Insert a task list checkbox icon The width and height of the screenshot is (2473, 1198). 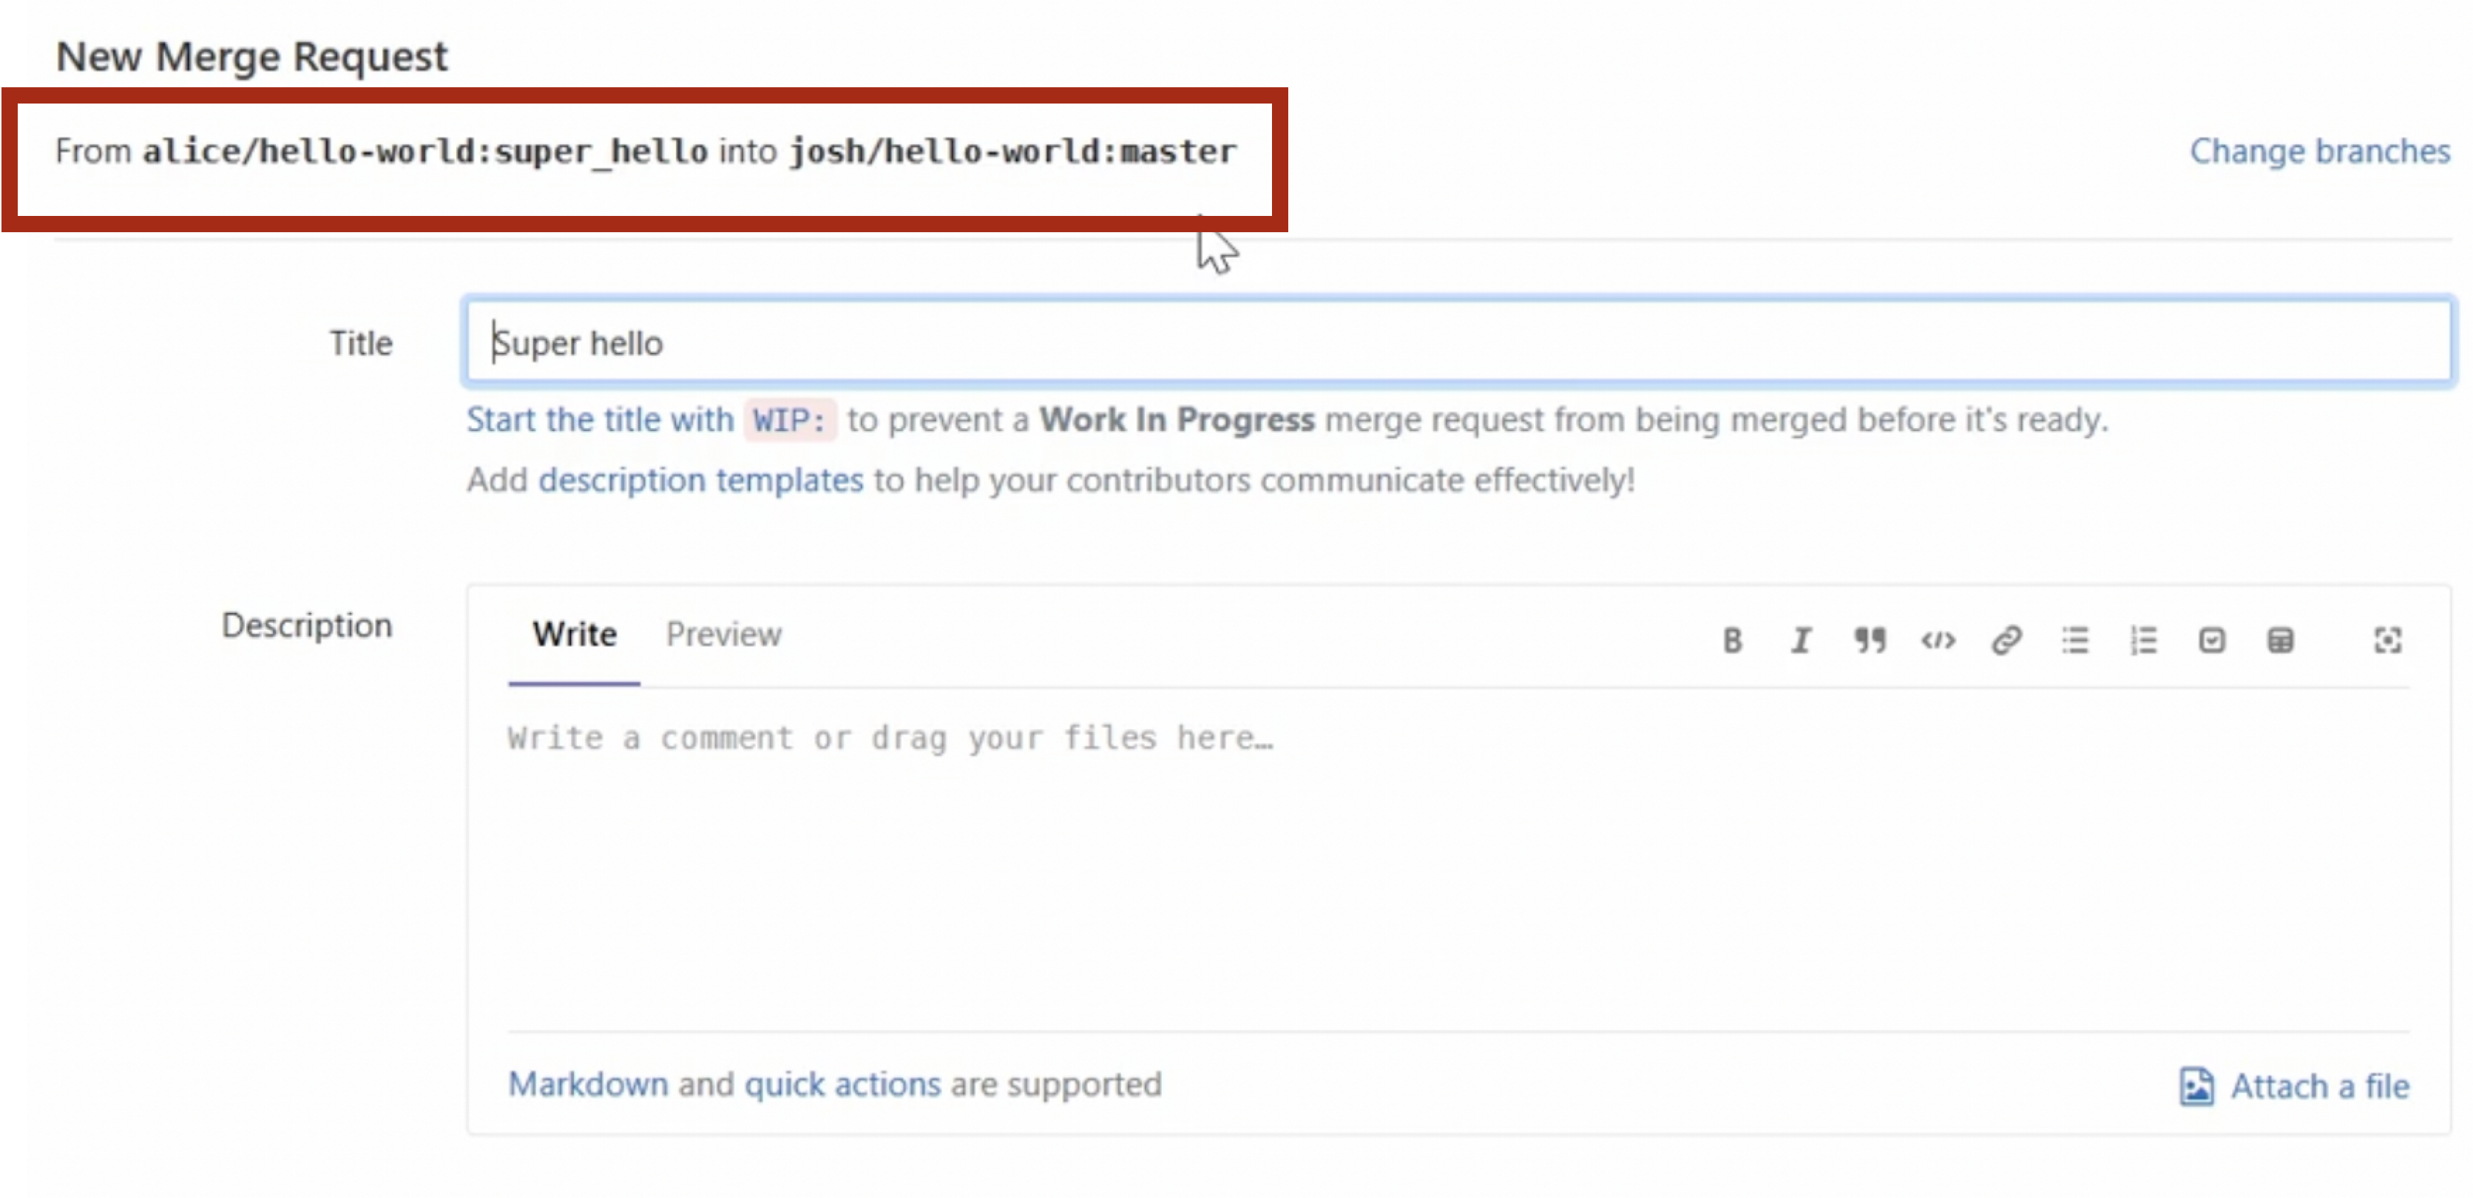(2212, 640)
